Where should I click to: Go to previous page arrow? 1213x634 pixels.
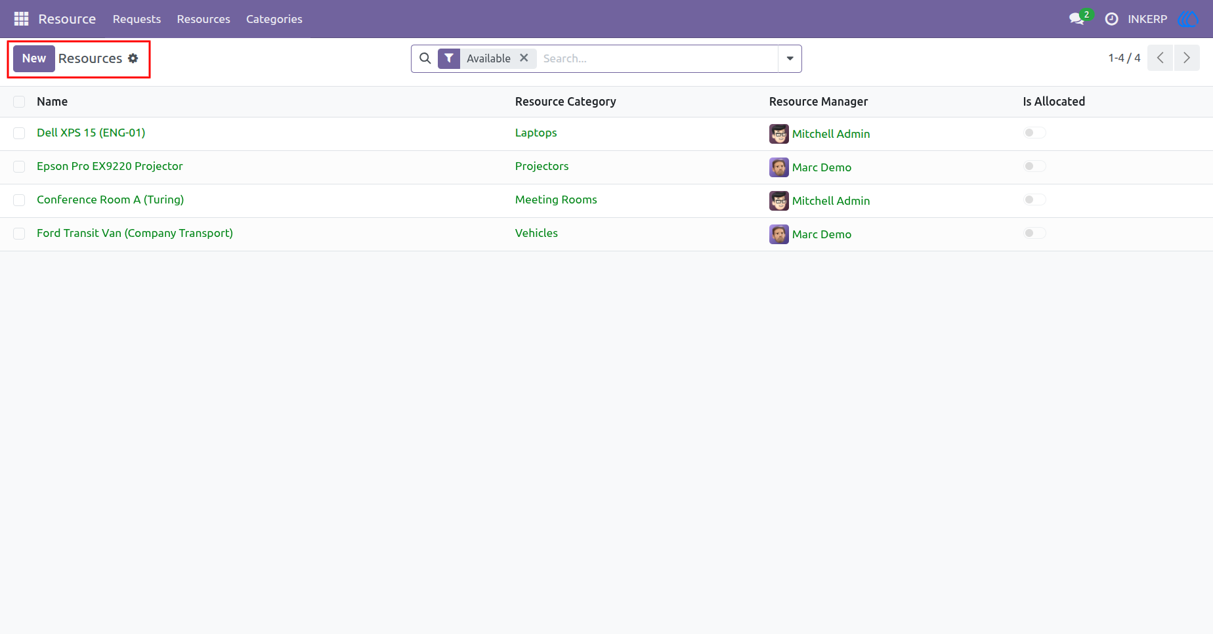(x=1160, y=58)
